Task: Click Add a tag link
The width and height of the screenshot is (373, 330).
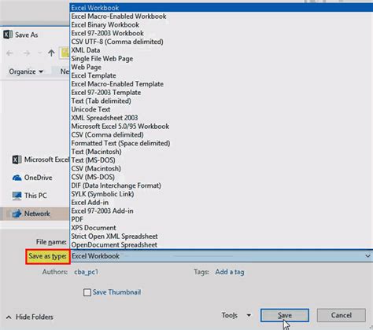Action: click(x=230, y=272)
